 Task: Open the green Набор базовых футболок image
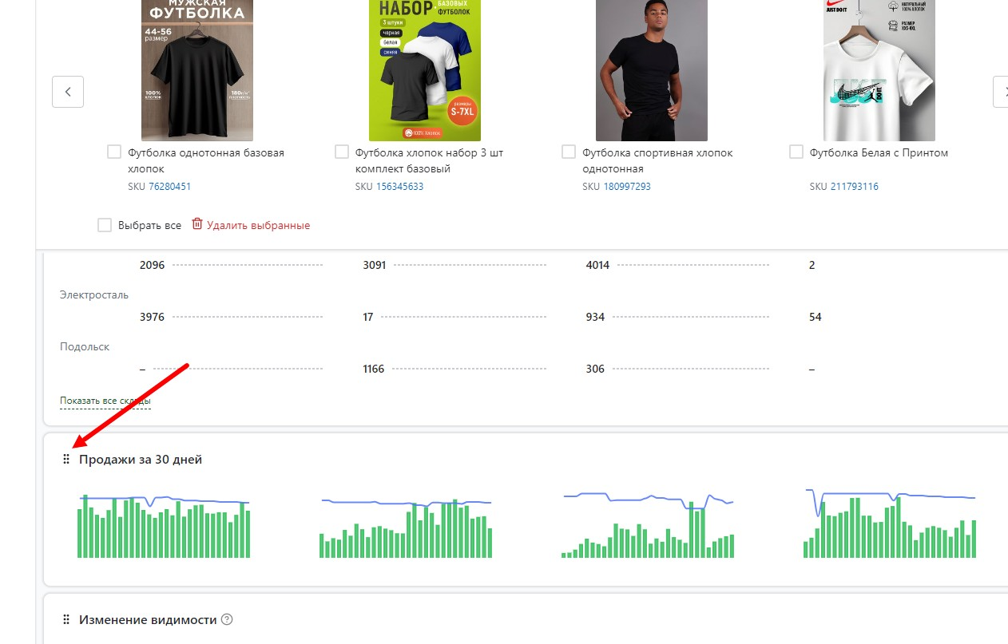(425, 70)
